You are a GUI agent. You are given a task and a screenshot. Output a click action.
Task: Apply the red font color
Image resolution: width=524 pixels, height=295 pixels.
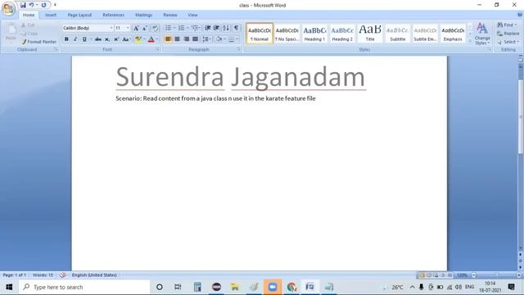[x=151, y=39]
